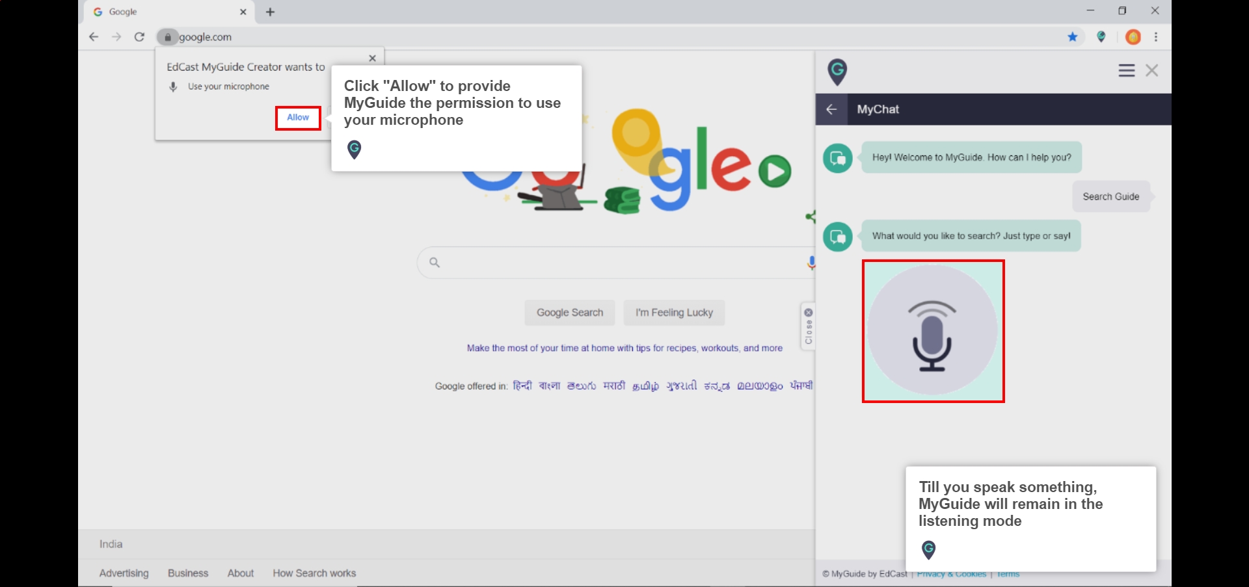This screenshot has height=587, width=1249.
Task: Click the India region text in footer
Action: click(x=111, y=544)
